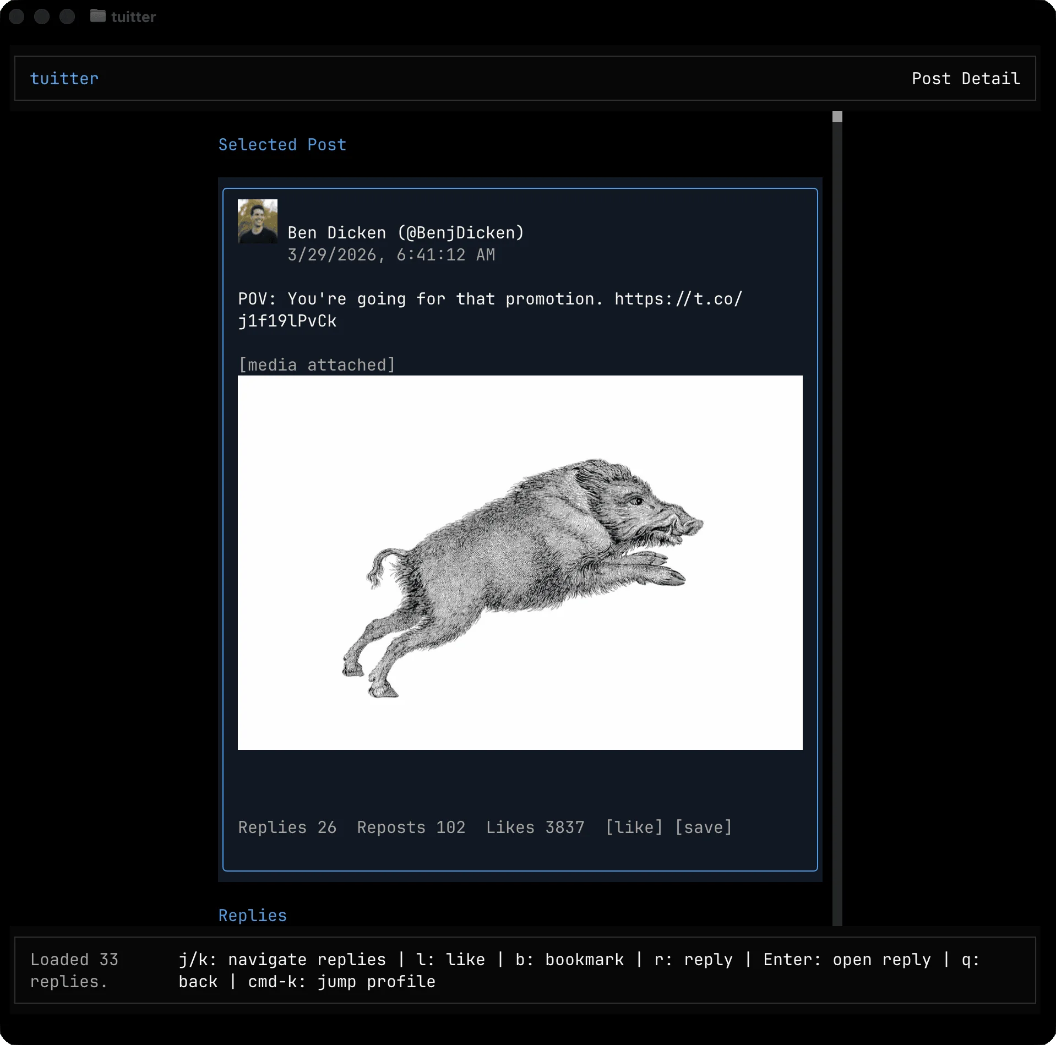
Task: Open the attached boar illustration media
Action: [520, 562]
